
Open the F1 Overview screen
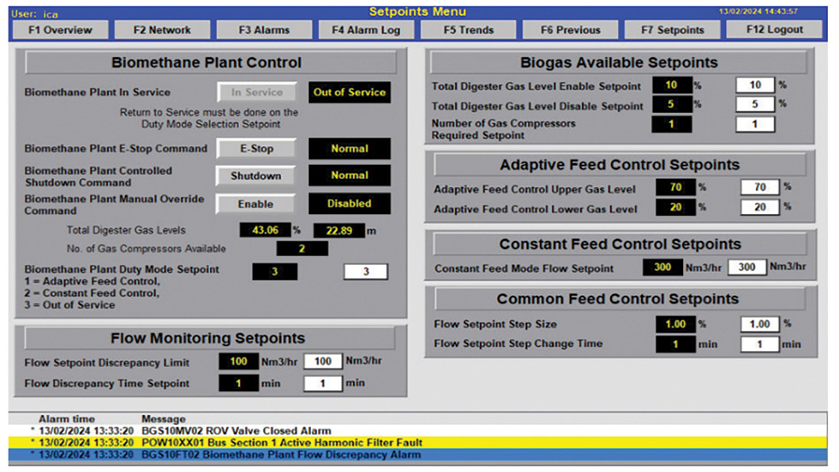click(60, 30)
